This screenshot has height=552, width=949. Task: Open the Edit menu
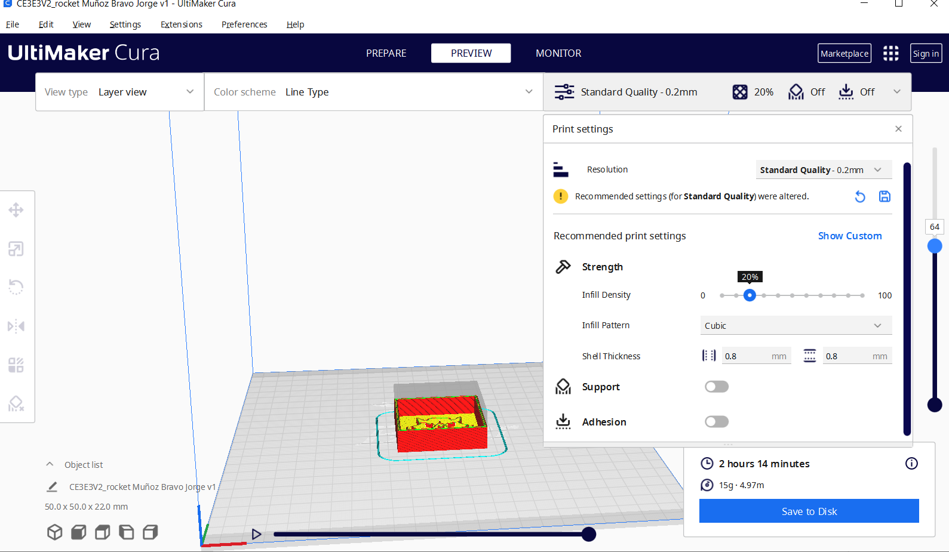click(x=46, y=24)
